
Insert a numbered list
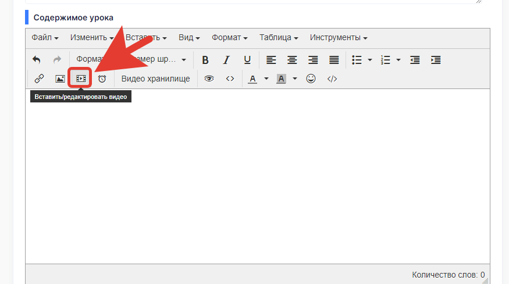click(x=385, y=60)
